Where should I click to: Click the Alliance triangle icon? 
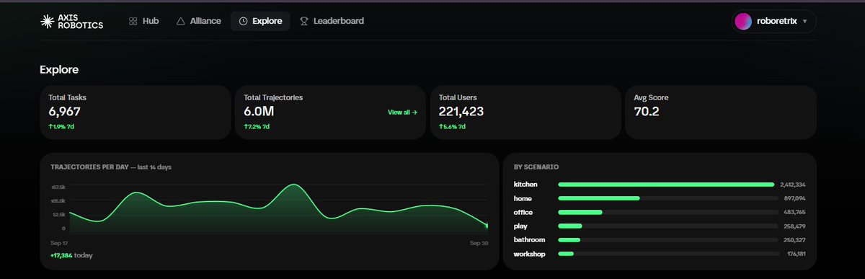tap(181, 21)
